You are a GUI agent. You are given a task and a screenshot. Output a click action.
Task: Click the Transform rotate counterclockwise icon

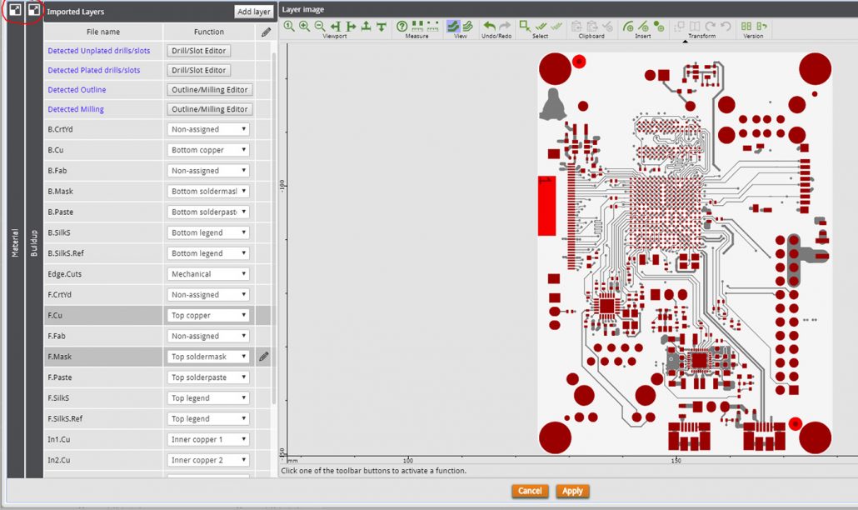[726, 27]
